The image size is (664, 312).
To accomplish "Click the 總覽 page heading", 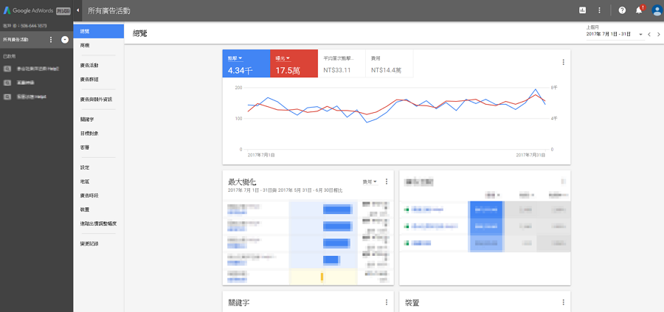I will (x=139, y=34).
